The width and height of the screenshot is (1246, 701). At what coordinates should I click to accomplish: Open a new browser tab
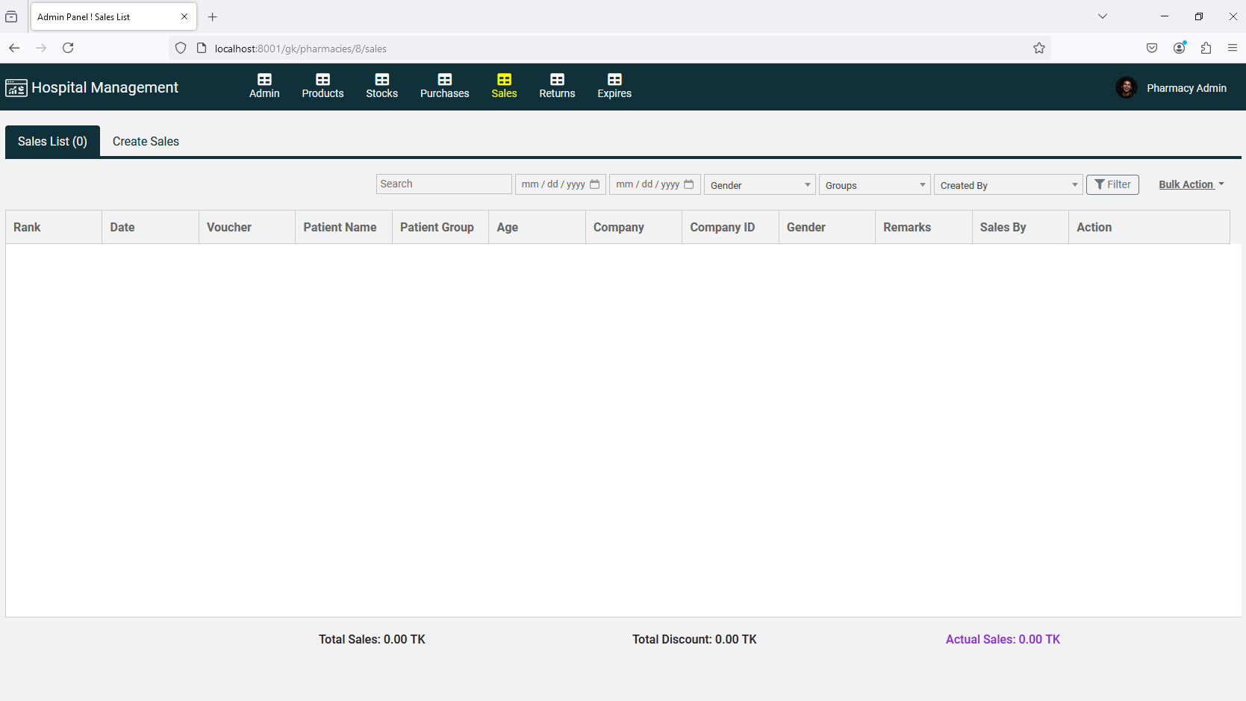coord(213,16)
